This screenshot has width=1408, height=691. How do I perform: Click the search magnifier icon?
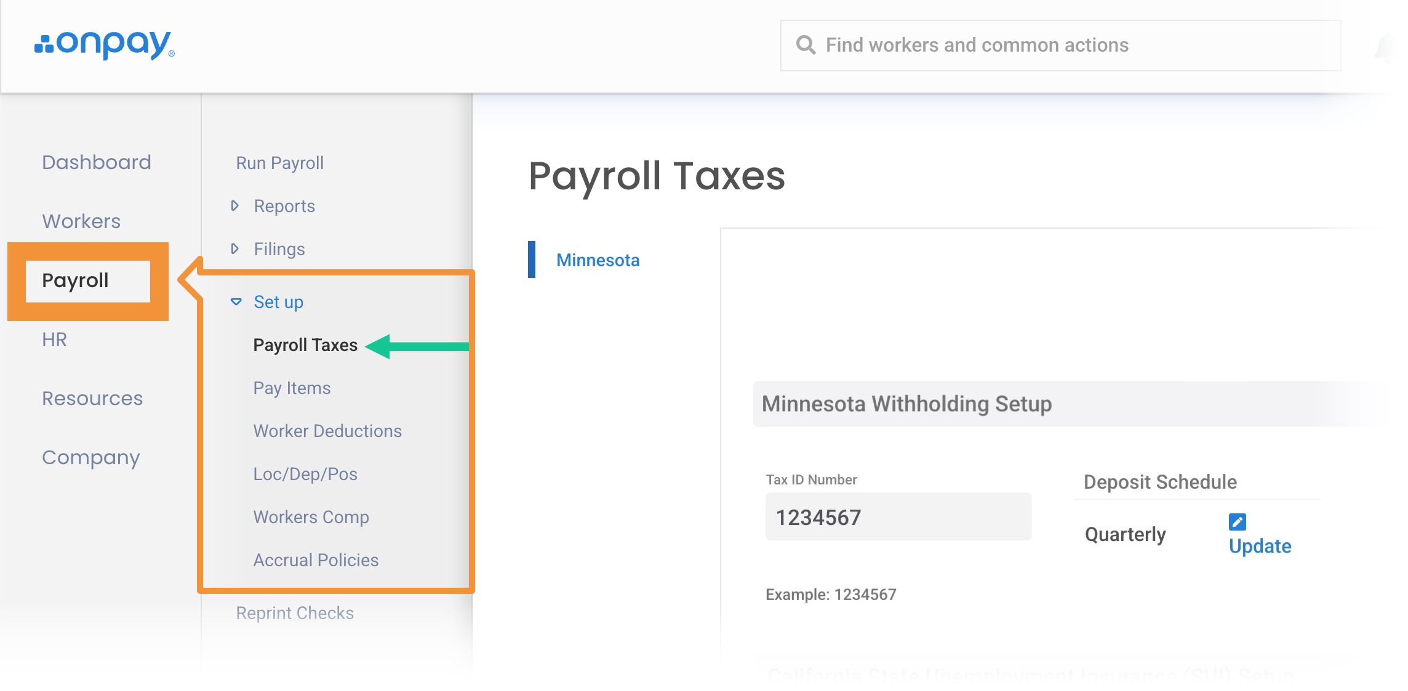coord(806,45)
